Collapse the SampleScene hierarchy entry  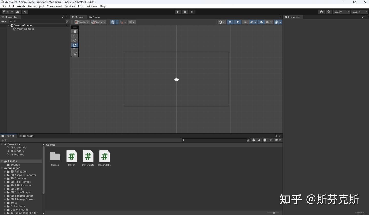coord(8,25)
